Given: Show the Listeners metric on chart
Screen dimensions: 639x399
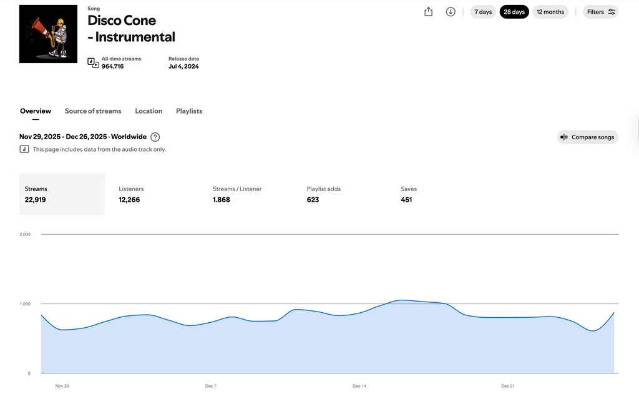Looking at the screenshot, I should 131,194.
